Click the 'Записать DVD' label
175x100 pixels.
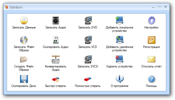88,27
